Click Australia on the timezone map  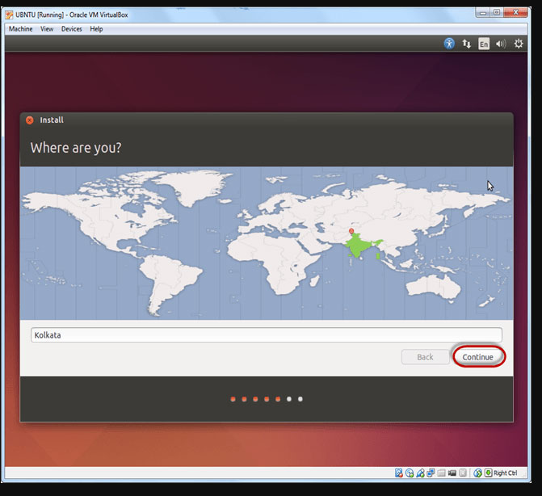pos(433,286)
